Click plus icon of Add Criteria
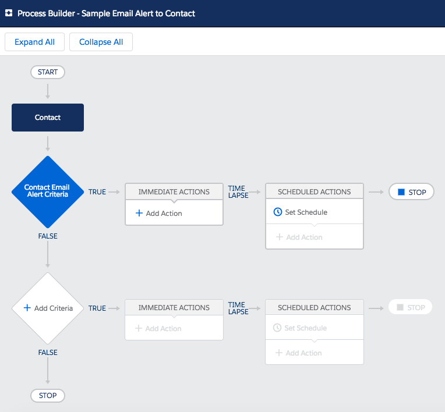 point(27,308)
